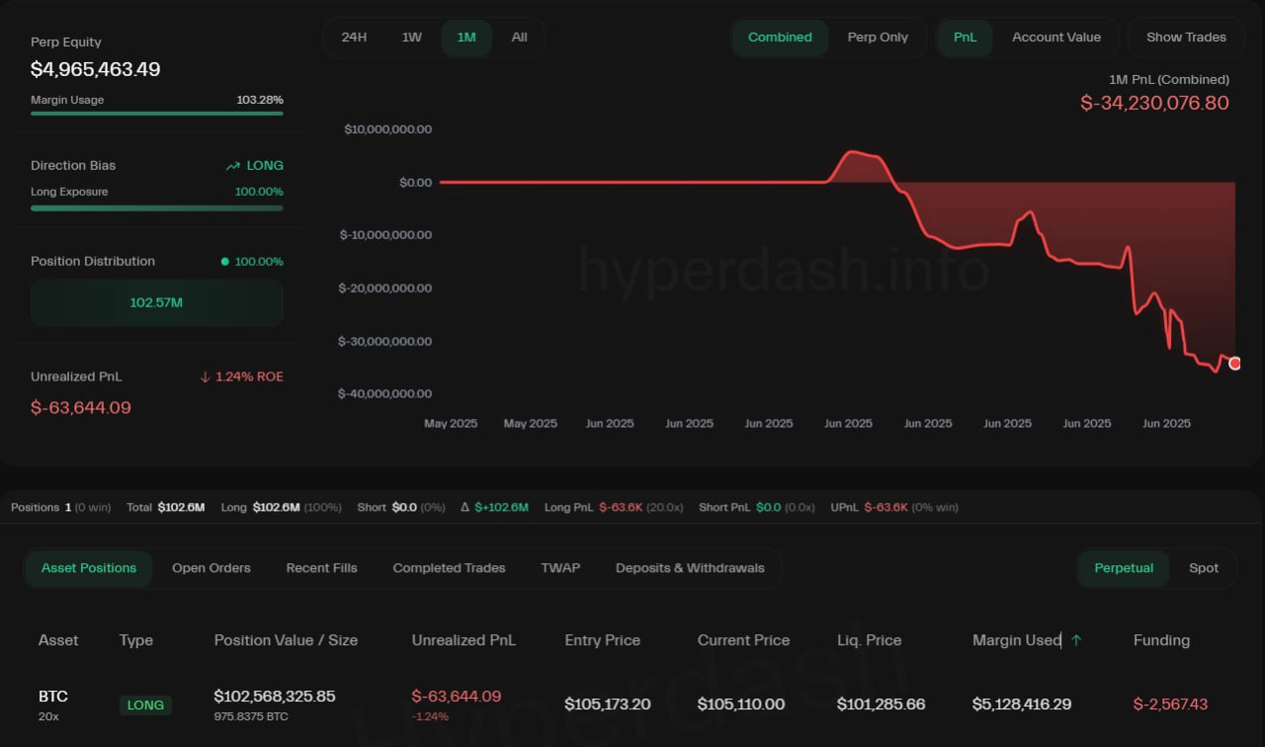Open the Asset Positions tab
The image size is (1265, 747).
tap(89, 568)
